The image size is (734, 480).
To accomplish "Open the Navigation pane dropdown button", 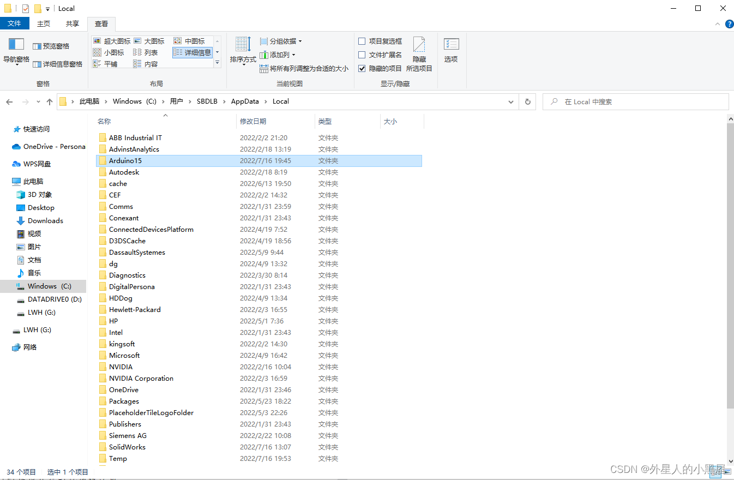I will (x=16, y=53).
